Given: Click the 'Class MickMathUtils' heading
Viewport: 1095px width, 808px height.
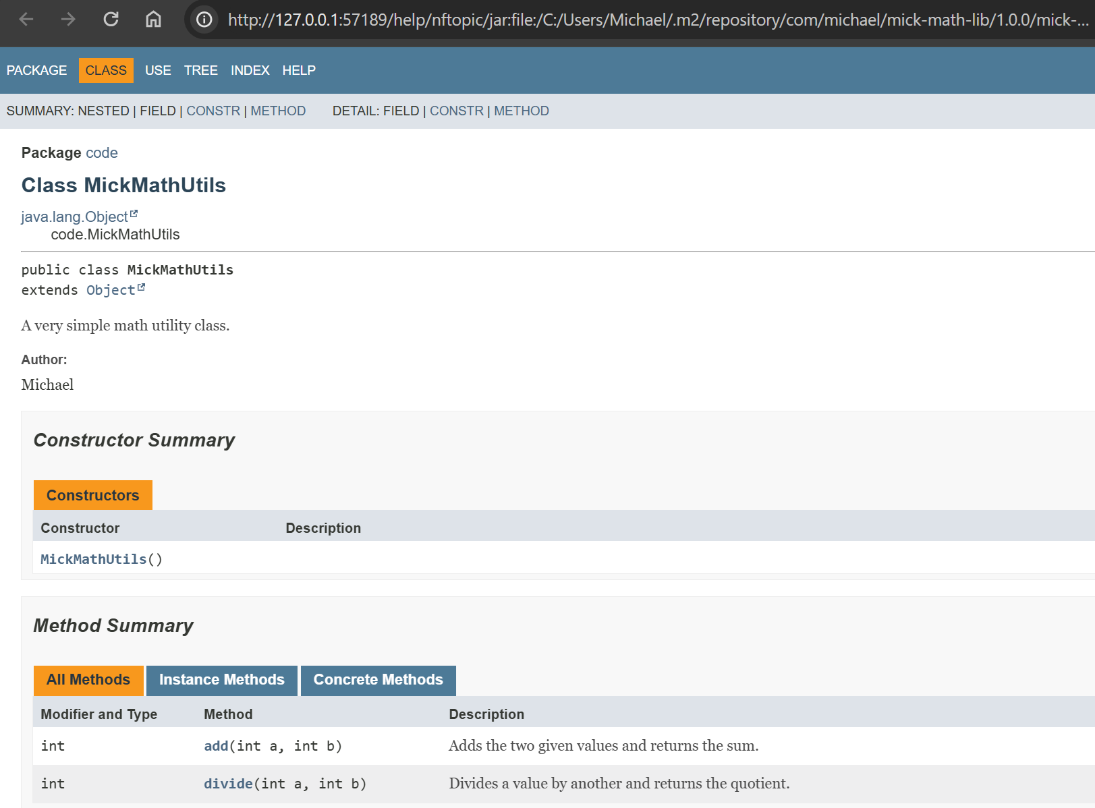Looking at the screenshot, I should pyautogui.click(x=123, y=185).
